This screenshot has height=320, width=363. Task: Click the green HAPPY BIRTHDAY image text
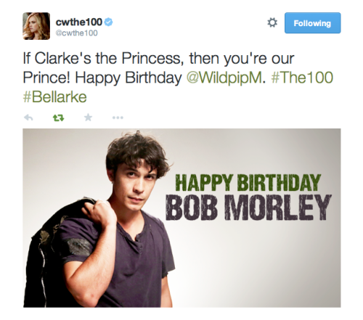(248, 183)
